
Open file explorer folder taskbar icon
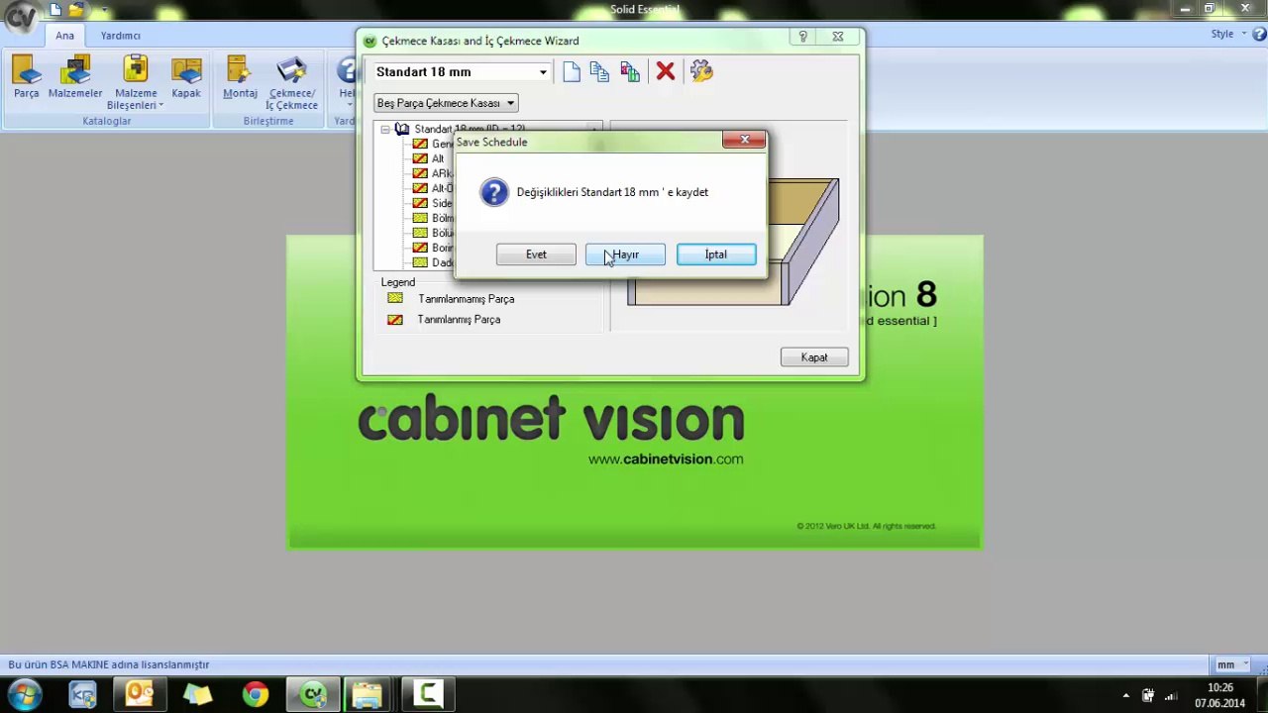[x=367, y=694]
